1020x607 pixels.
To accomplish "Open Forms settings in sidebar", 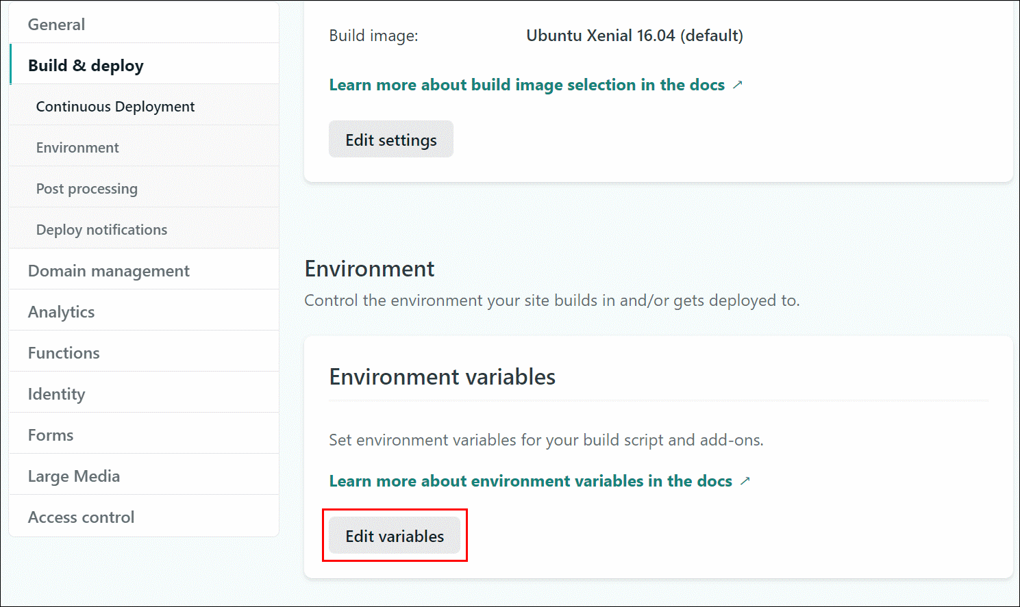I will click(x=51, y=435).
